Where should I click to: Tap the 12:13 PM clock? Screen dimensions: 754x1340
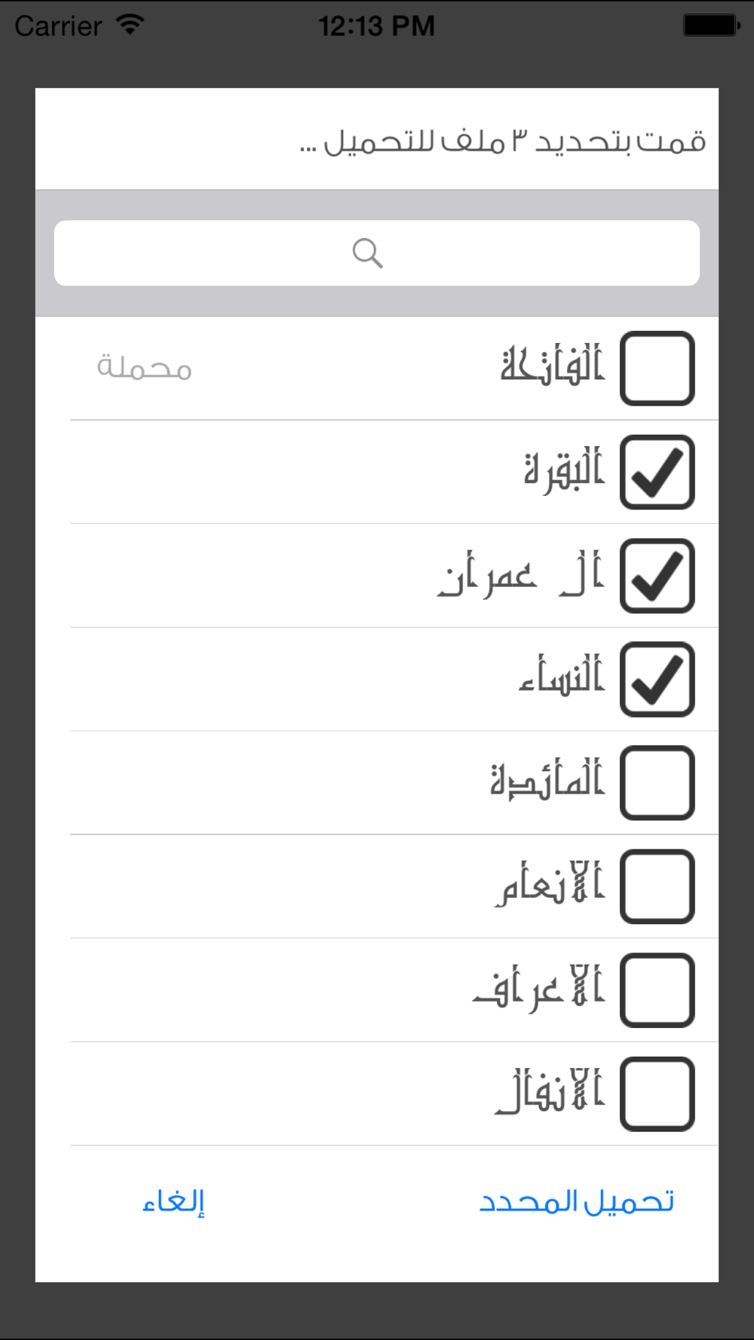point(376,26)
